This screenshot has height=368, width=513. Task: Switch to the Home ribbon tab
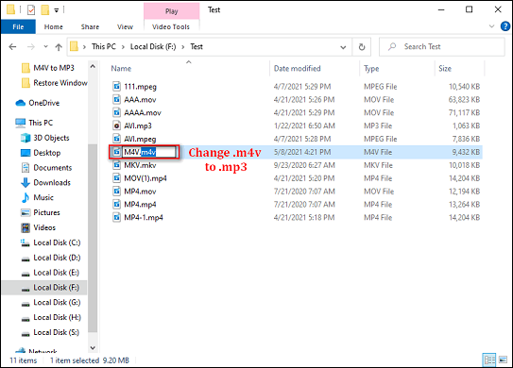click(x=53, y=26)
